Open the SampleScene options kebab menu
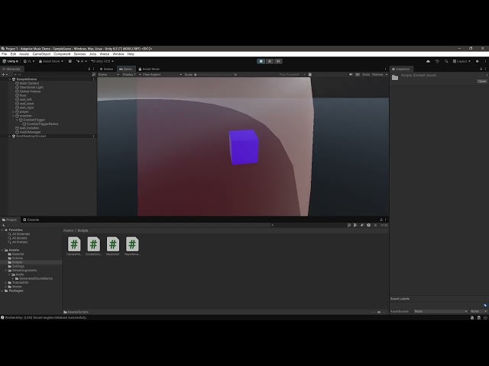Viewport: 489px width, 366px height. [93, 79]
